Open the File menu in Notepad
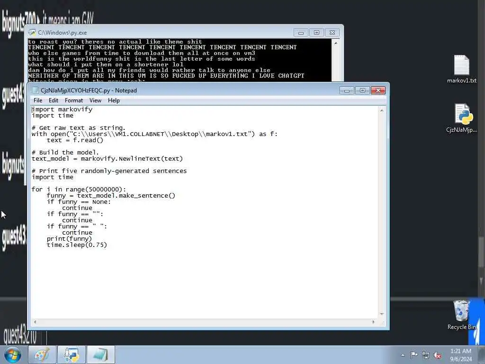Viewport: 485px width, 364px height. [x=38, y=100]
